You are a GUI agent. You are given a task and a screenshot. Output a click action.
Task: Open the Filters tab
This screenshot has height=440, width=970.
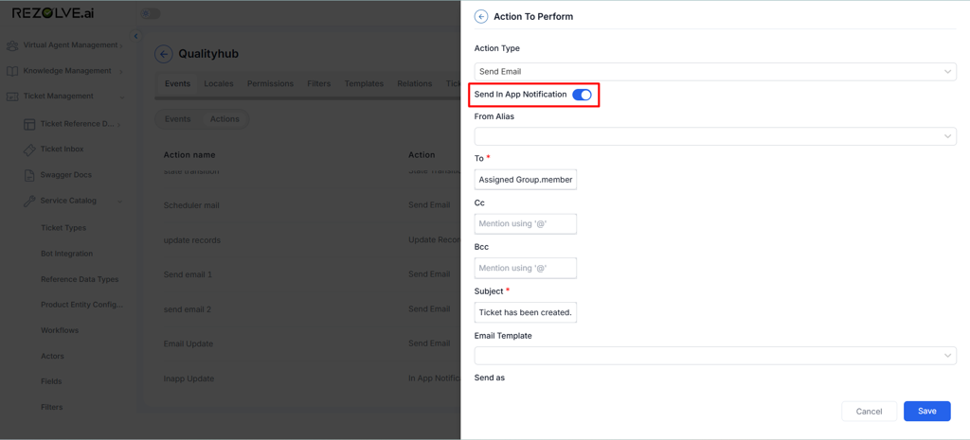pos(319,84)
